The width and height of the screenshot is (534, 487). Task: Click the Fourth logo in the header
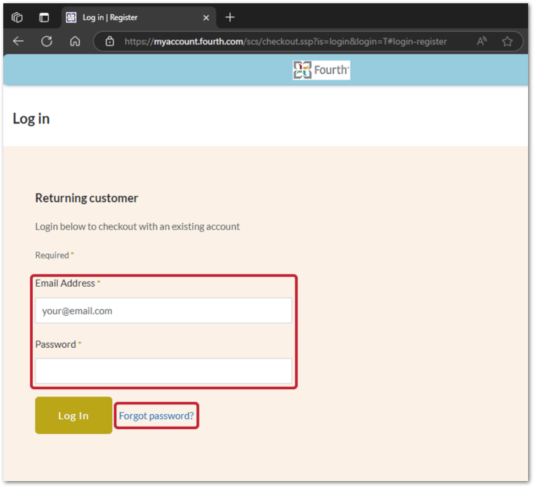pyautogui.click(x=321, y=70)
